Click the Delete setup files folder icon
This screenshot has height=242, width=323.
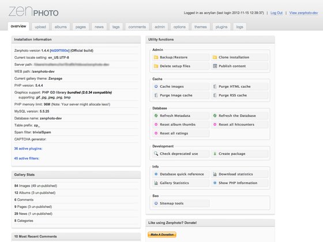(x=156, y=66)
